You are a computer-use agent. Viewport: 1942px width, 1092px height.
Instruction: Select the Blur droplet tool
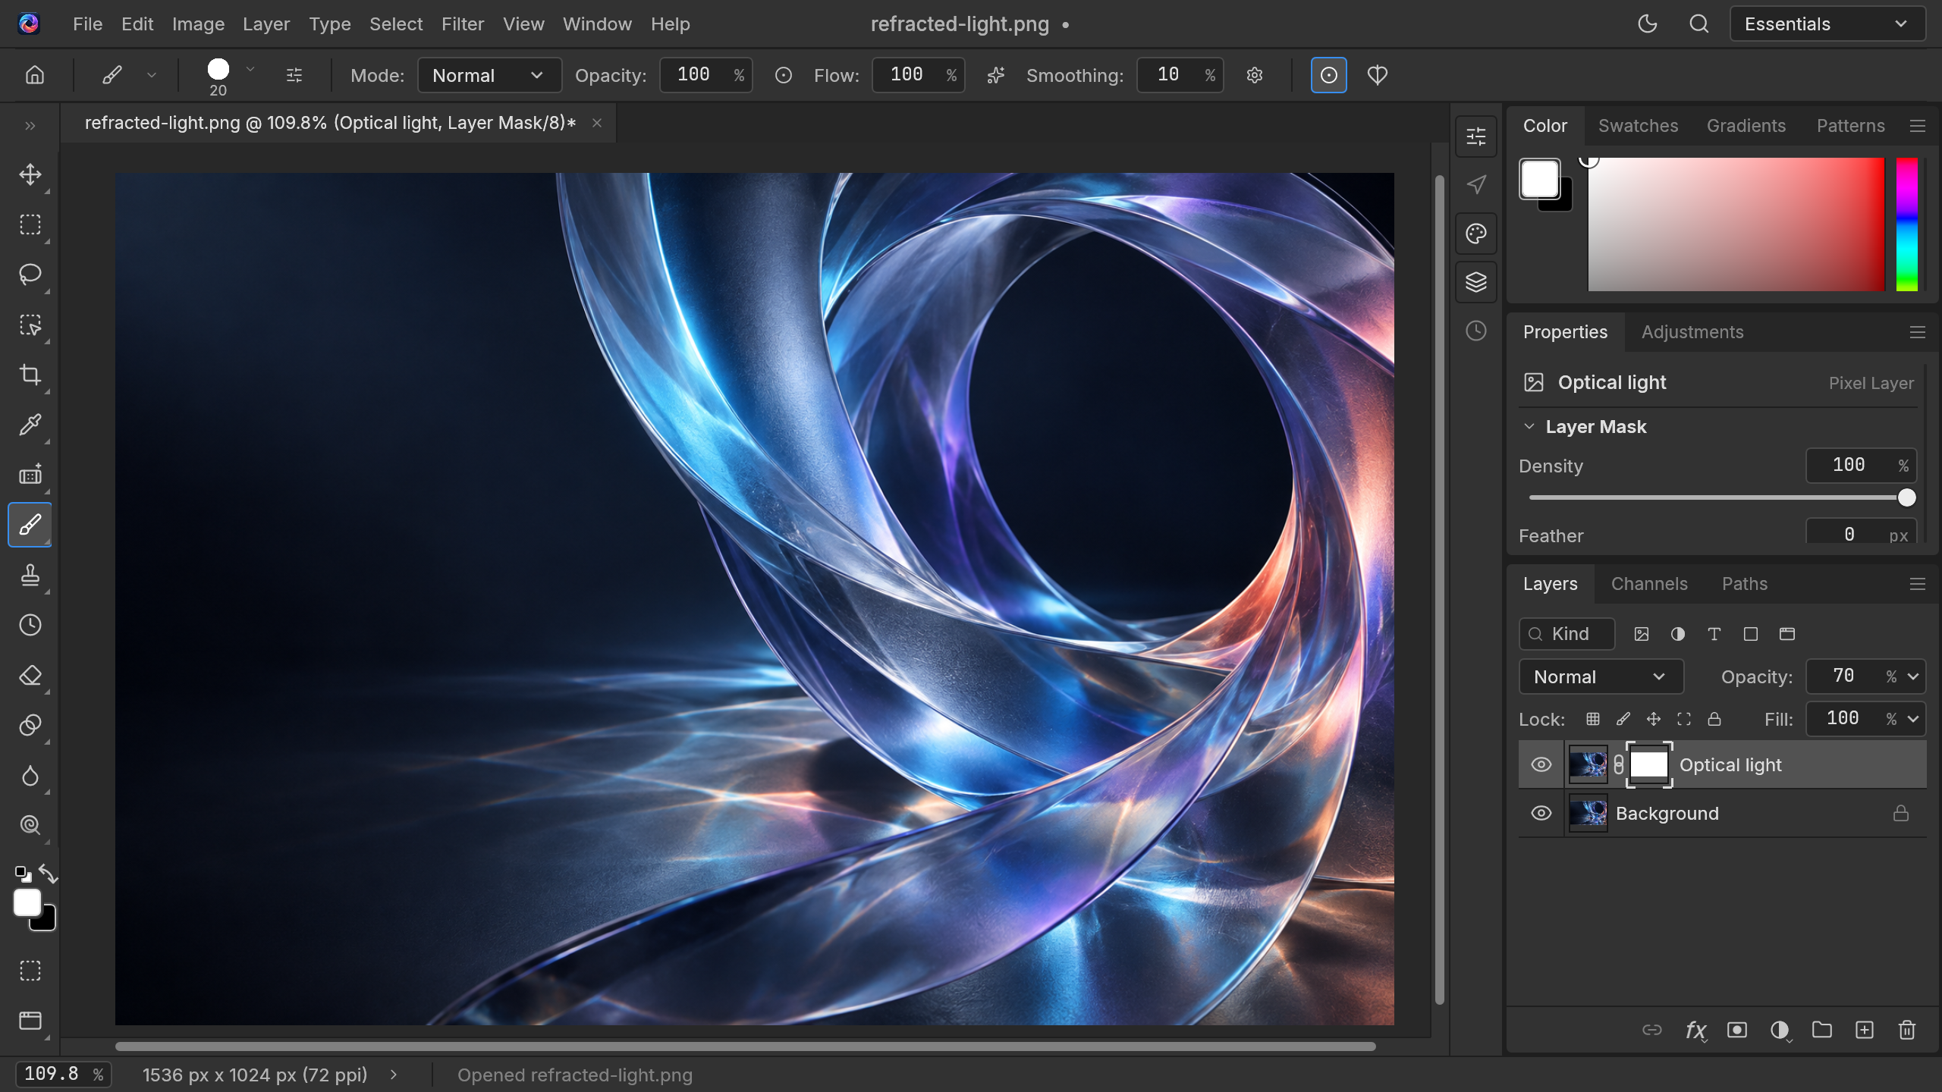point(30,775)
